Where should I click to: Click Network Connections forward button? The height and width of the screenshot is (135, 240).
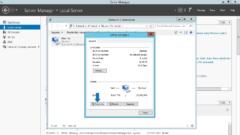pyautogui.click(x=57, y=26)
